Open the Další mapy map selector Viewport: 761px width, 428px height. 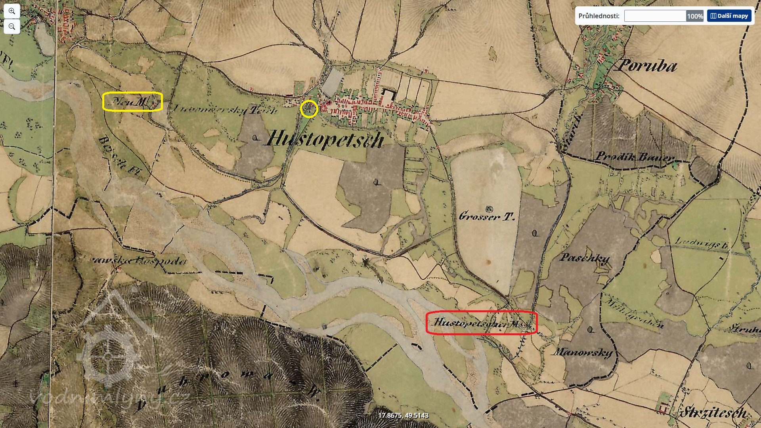tap(729, 16)
